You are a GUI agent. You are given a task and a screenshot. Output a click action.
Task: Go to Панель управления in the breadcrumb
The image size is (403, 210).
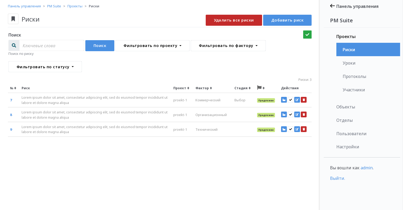pos(24,6)
